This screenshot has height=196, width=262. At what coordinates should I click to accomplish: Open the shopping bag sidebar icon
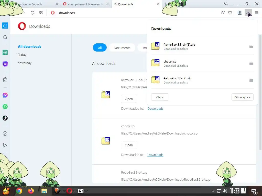coord(5,80)
